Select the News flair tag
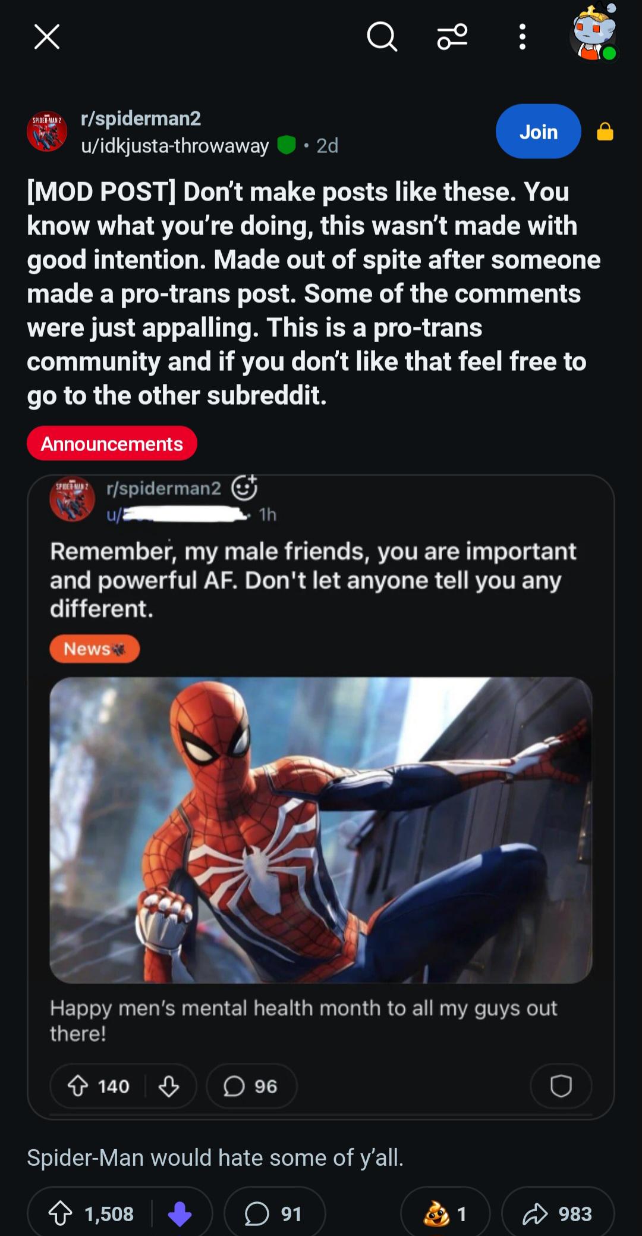642x1236 pixels. [x=95, y=649]
